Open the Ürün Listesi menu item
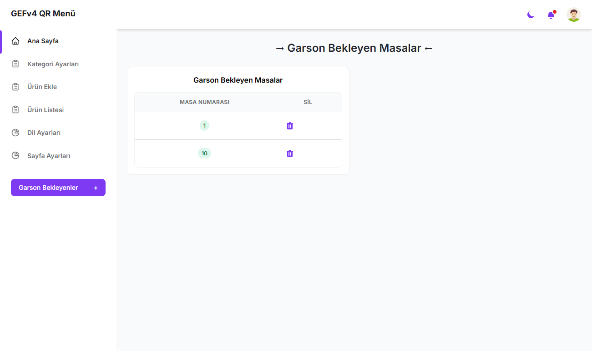 tap(46, 110)
